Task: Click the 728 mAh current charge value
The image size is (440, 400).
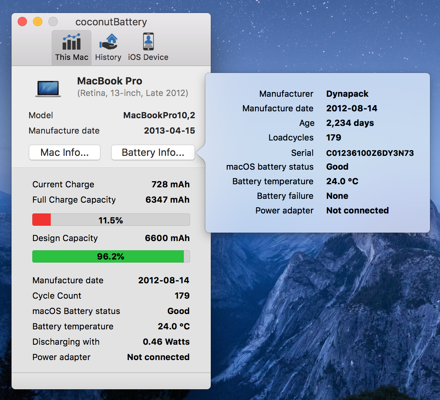Action: 171,184
